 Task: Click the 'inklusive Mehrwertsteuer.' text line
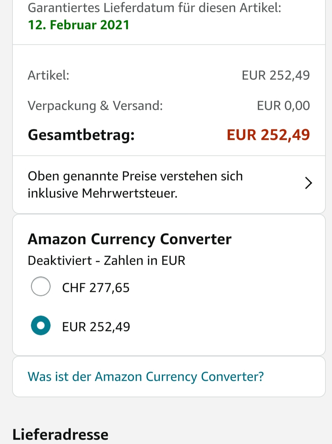[x=102, y=193]
